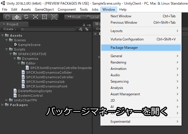
Task: Select the SPCRJointDynamicsPoint script
Action: point(44,86)
